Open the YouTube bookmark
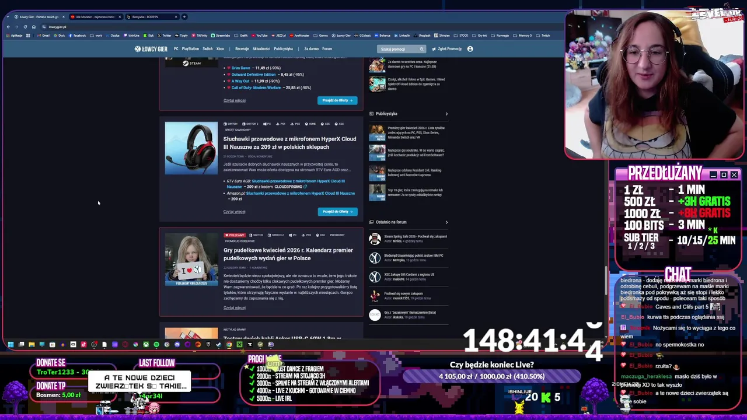 [259, 36]
